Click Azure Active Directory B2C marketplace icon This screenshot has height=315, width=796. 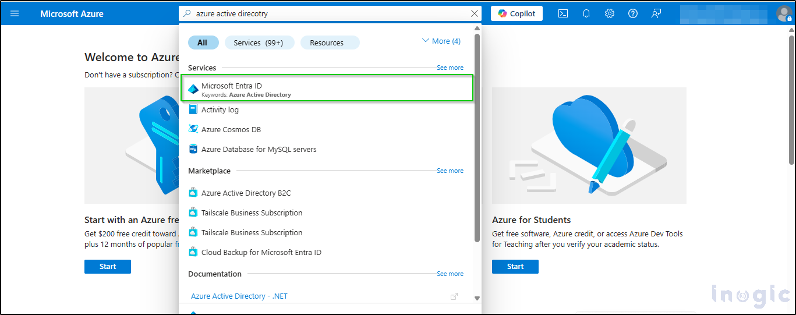click(193, 193)
